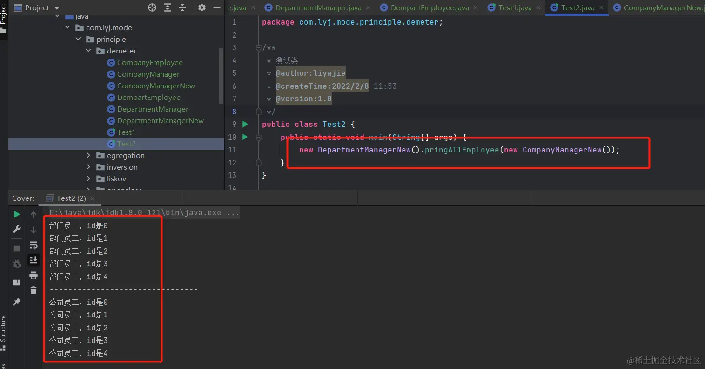Click console line '公司员工，id是2'
The width and height of the screenshot is (705, 369).
tap(78, 328)
